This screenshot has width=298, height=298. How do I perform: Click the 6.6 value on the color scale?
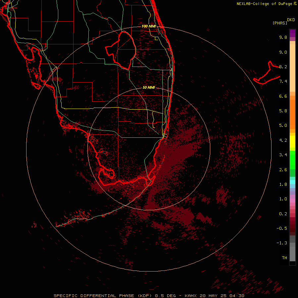(x=283, y=96)
